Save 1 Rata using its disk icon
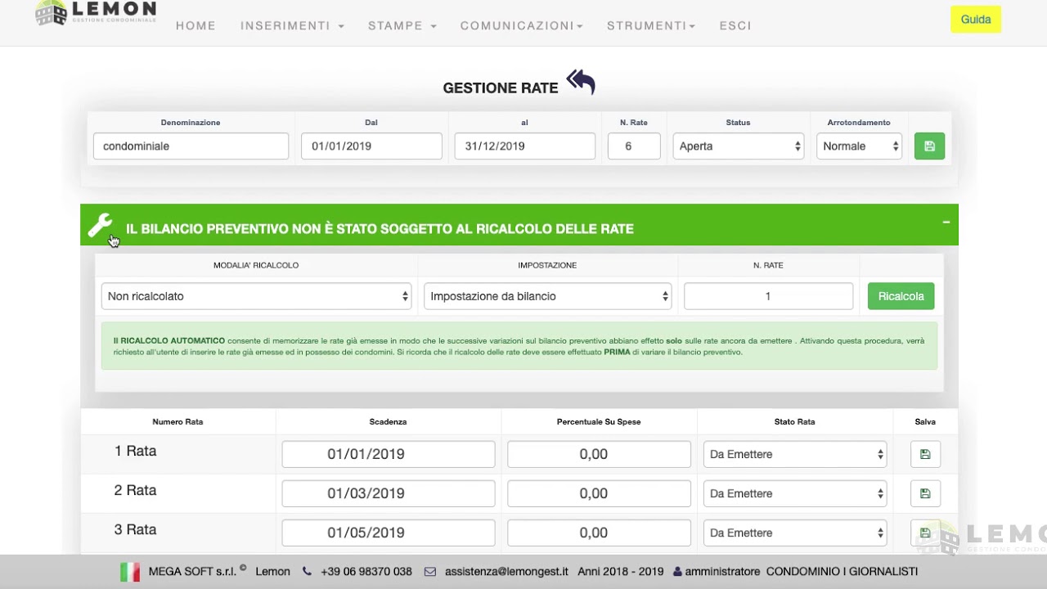The image size is (1047, 589). pos(925,454)
